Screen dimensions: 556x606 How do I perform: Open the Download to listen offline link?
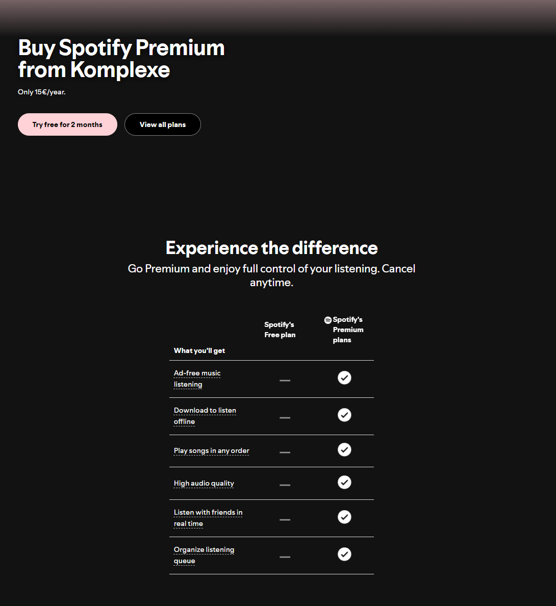205,416
